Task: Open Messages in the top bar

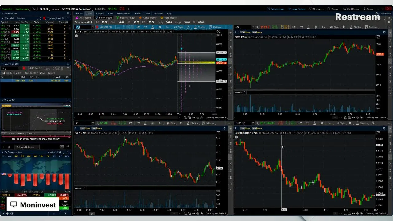Action: pos(317,9)
